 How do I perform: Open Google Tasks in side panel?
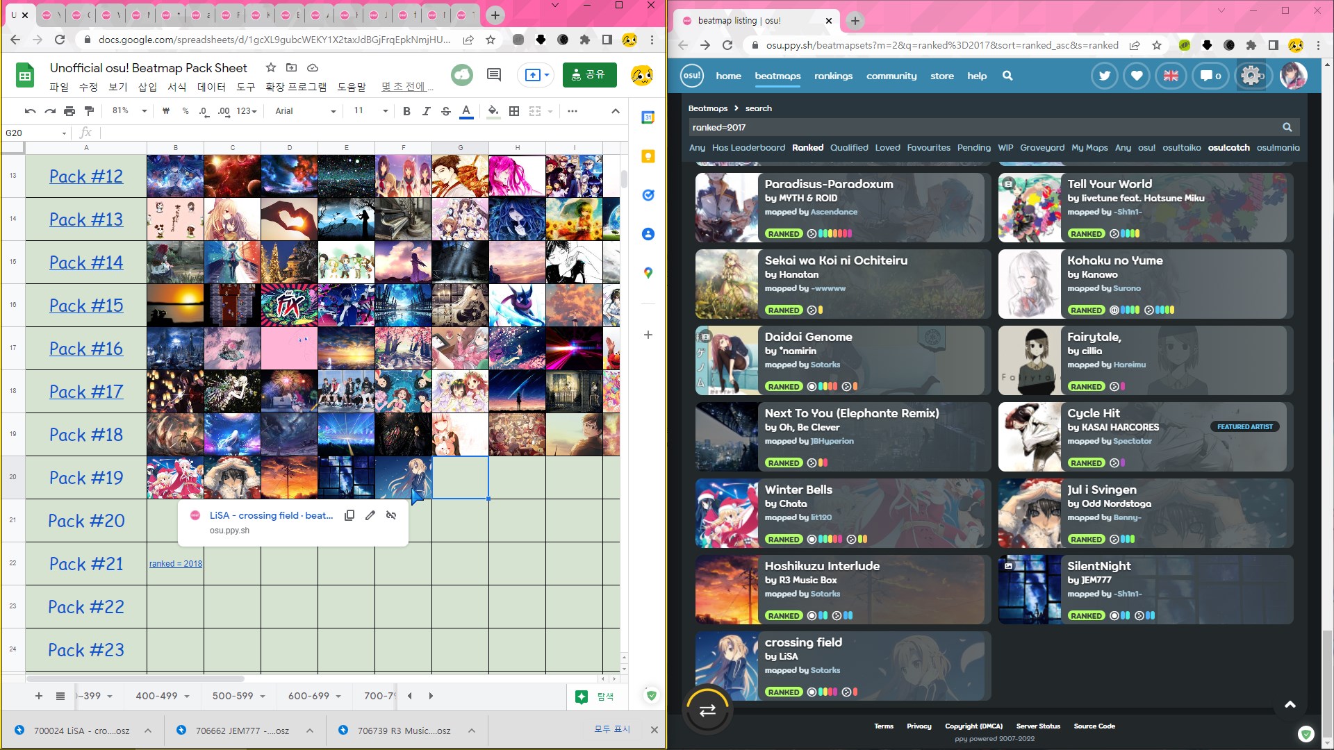(648, 195)
